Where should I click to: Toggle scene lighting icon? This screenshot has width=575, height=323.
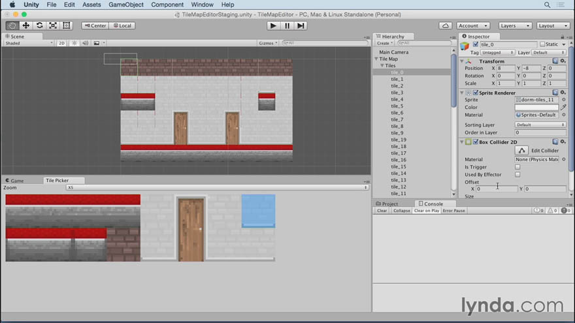(x=74, y=43)
